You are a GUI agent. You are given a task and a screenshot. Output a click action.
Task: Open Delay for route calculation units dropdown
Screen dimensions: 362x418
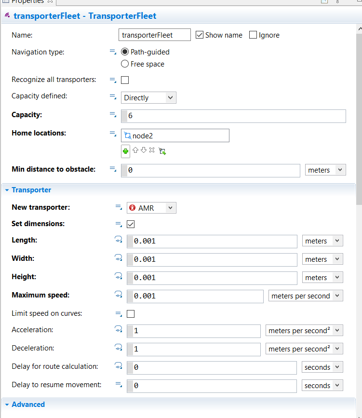(x=322, y=367)
